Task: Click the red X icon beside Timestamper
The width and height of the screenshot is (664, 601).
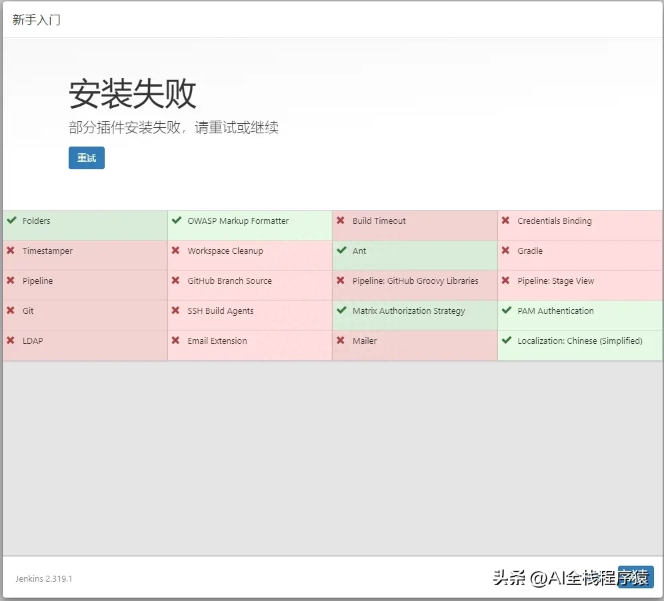Action: click(11, 251)
